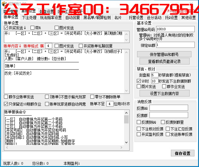
Task: Open the 自动回复 tab
Action: point(72,18)
